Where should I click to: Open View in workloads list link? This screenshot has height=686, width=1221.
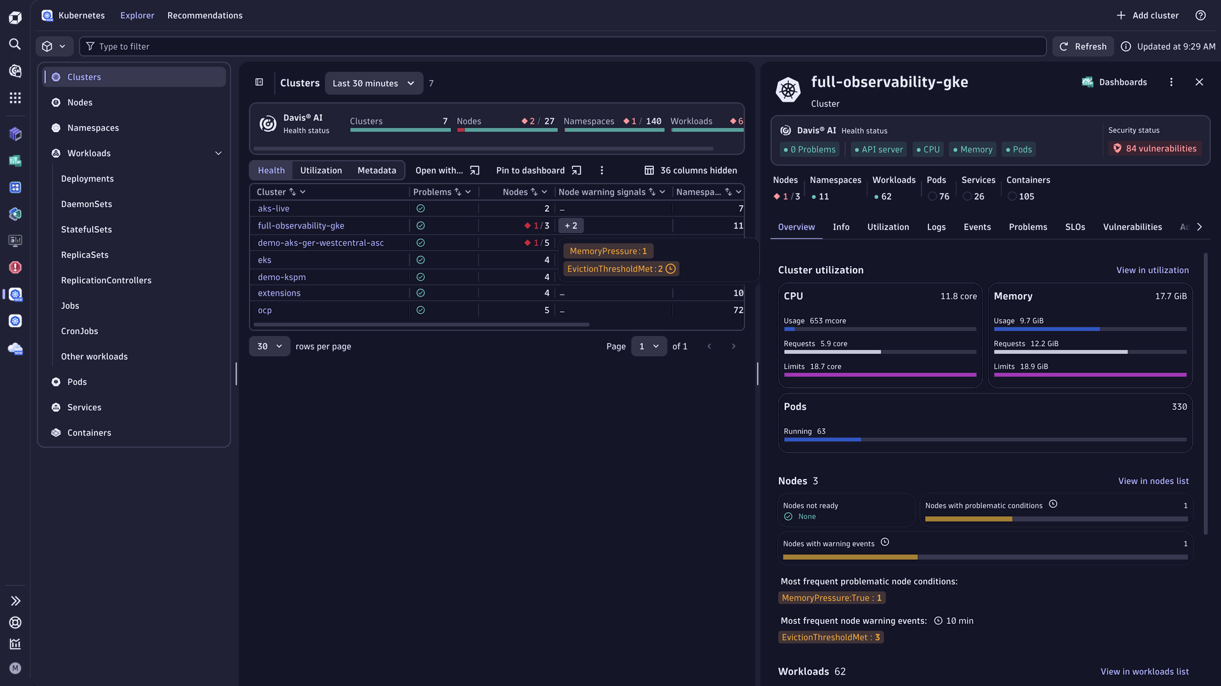click(x=1145, y=671)
